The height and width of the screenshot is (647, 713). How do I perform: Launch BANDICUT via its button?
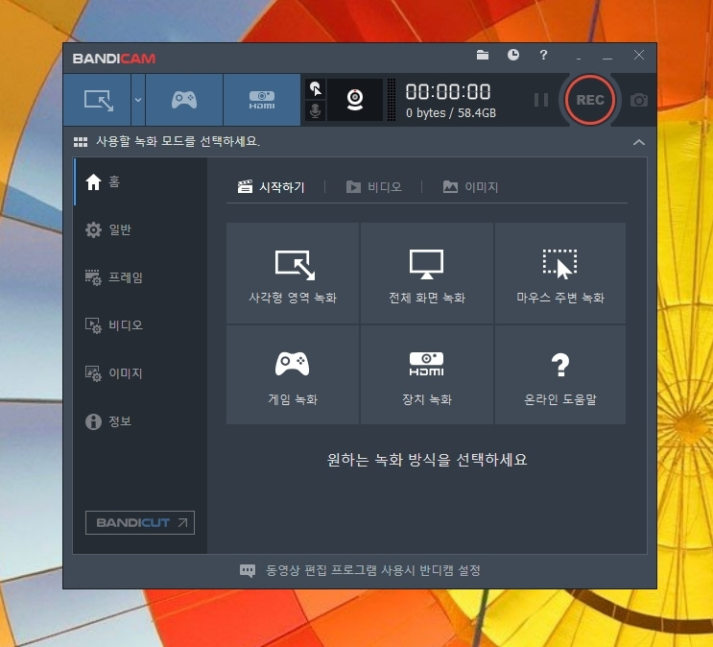point(140,522)
